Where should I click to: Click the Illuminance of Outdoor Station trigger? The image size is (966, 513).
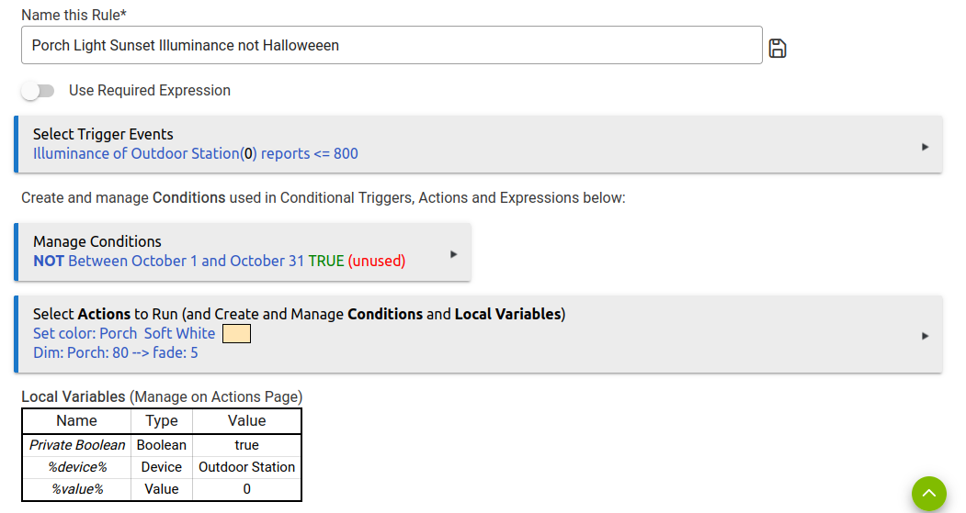[x=195, y=154]
